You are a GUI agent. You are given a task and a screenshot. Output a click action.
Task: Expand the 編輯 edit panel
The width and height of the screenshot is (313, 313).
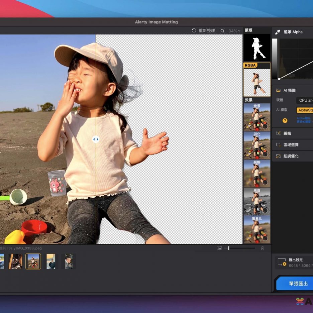point(287,133)
